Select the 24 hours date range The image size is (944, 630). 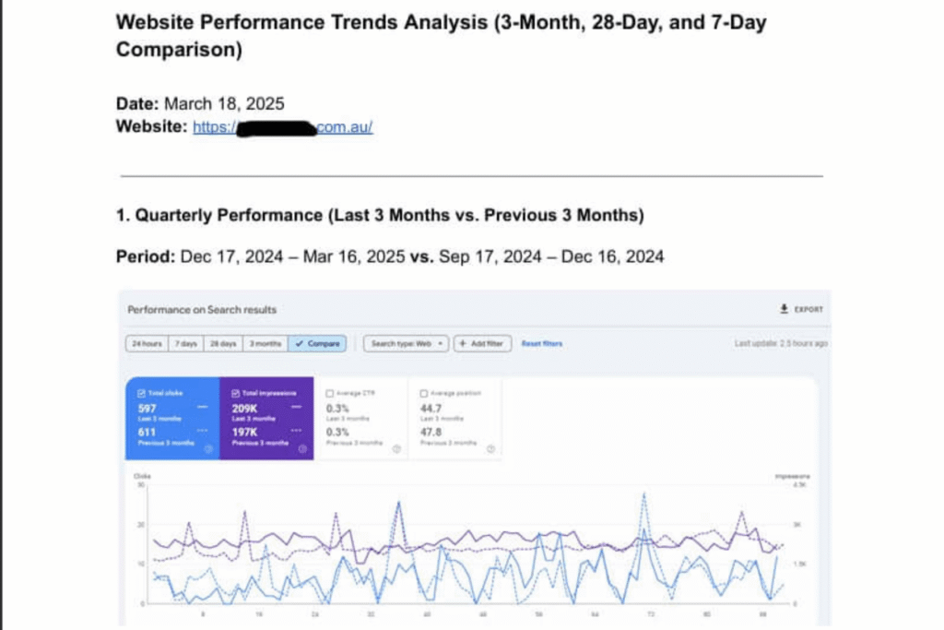pos(147,344)
